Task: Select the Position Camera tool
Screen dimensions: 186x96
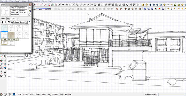Action: tap(2, 73)
